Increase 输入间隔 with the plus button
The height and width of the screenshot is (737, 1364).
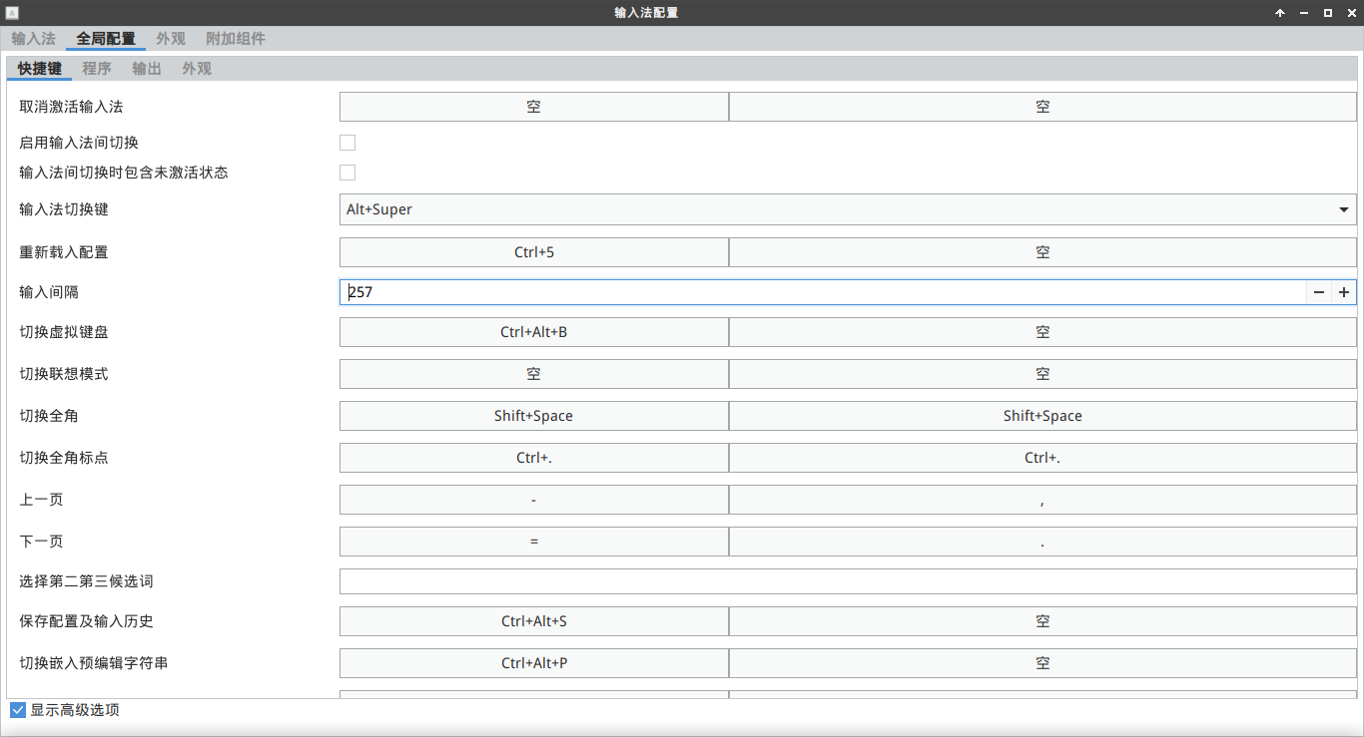click(1344, 292)
